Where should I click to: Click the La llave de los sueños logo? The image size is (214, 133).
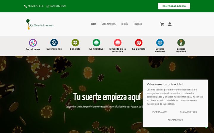pyautogui.click(x=40, y=24)
